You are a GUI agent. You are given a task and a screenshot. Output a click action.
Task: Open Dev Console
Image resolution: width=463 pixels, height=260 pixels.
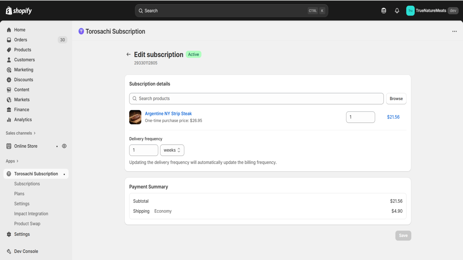tap(26, 251)
